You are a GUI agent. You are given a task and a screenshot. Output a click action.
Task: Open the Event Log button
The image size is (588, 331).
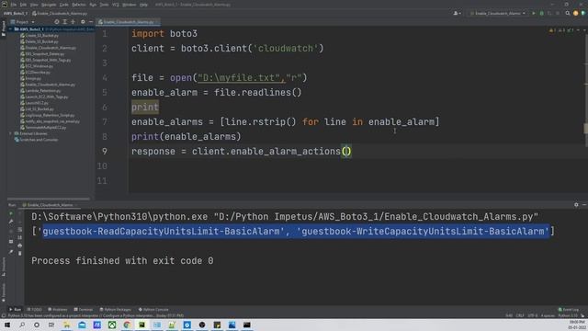click(x=569, y=310)
